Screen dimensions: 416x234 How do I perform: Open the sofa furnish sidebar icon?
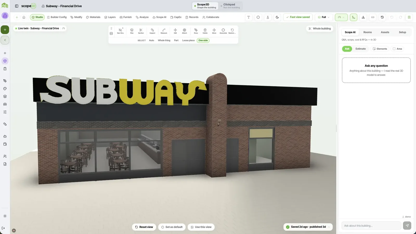click(5, 104)
